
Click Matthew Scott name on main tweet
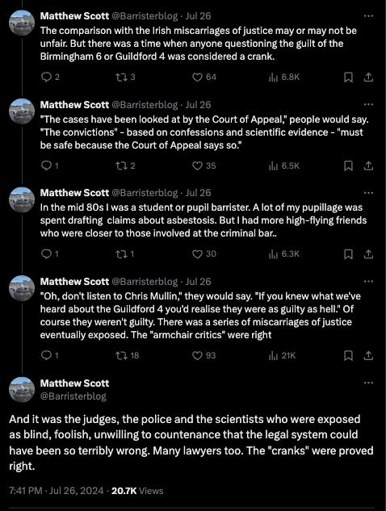pos(74,383)
